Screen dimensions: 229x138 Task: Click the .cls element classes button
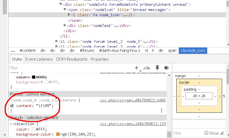146,68
